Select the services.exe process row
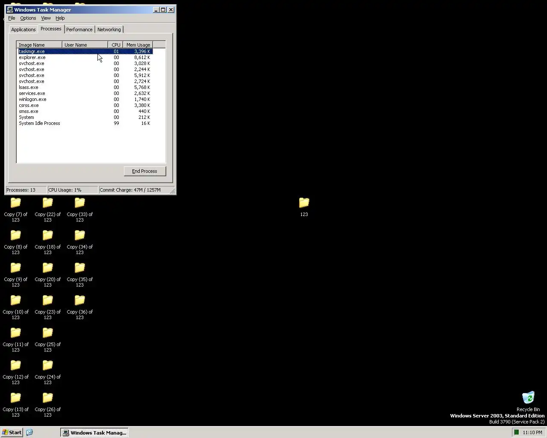The width and height of the screenshot is (547, 438). click(x=85, y=93)
